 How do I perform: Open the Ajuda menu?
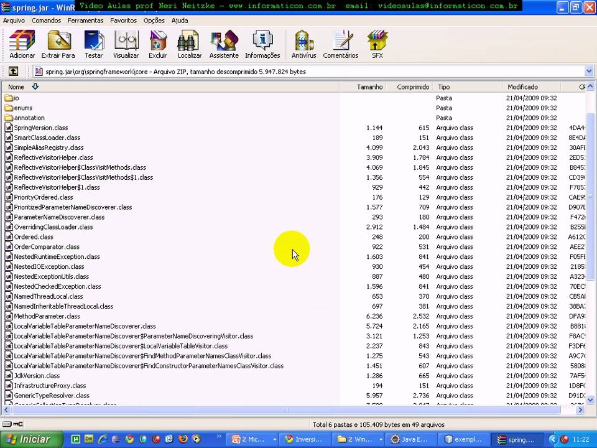point(180,21)
